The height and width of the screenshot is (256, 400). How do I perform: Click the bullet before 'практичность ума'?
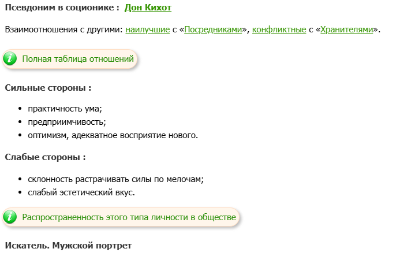pyautogui.click(x=20, y=109)
